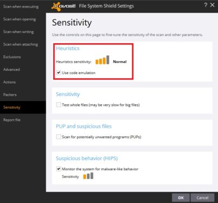The width and height of the screenshot is (218, 203).
Task: Go to Scan when opening settings
Action: point(19,19)
